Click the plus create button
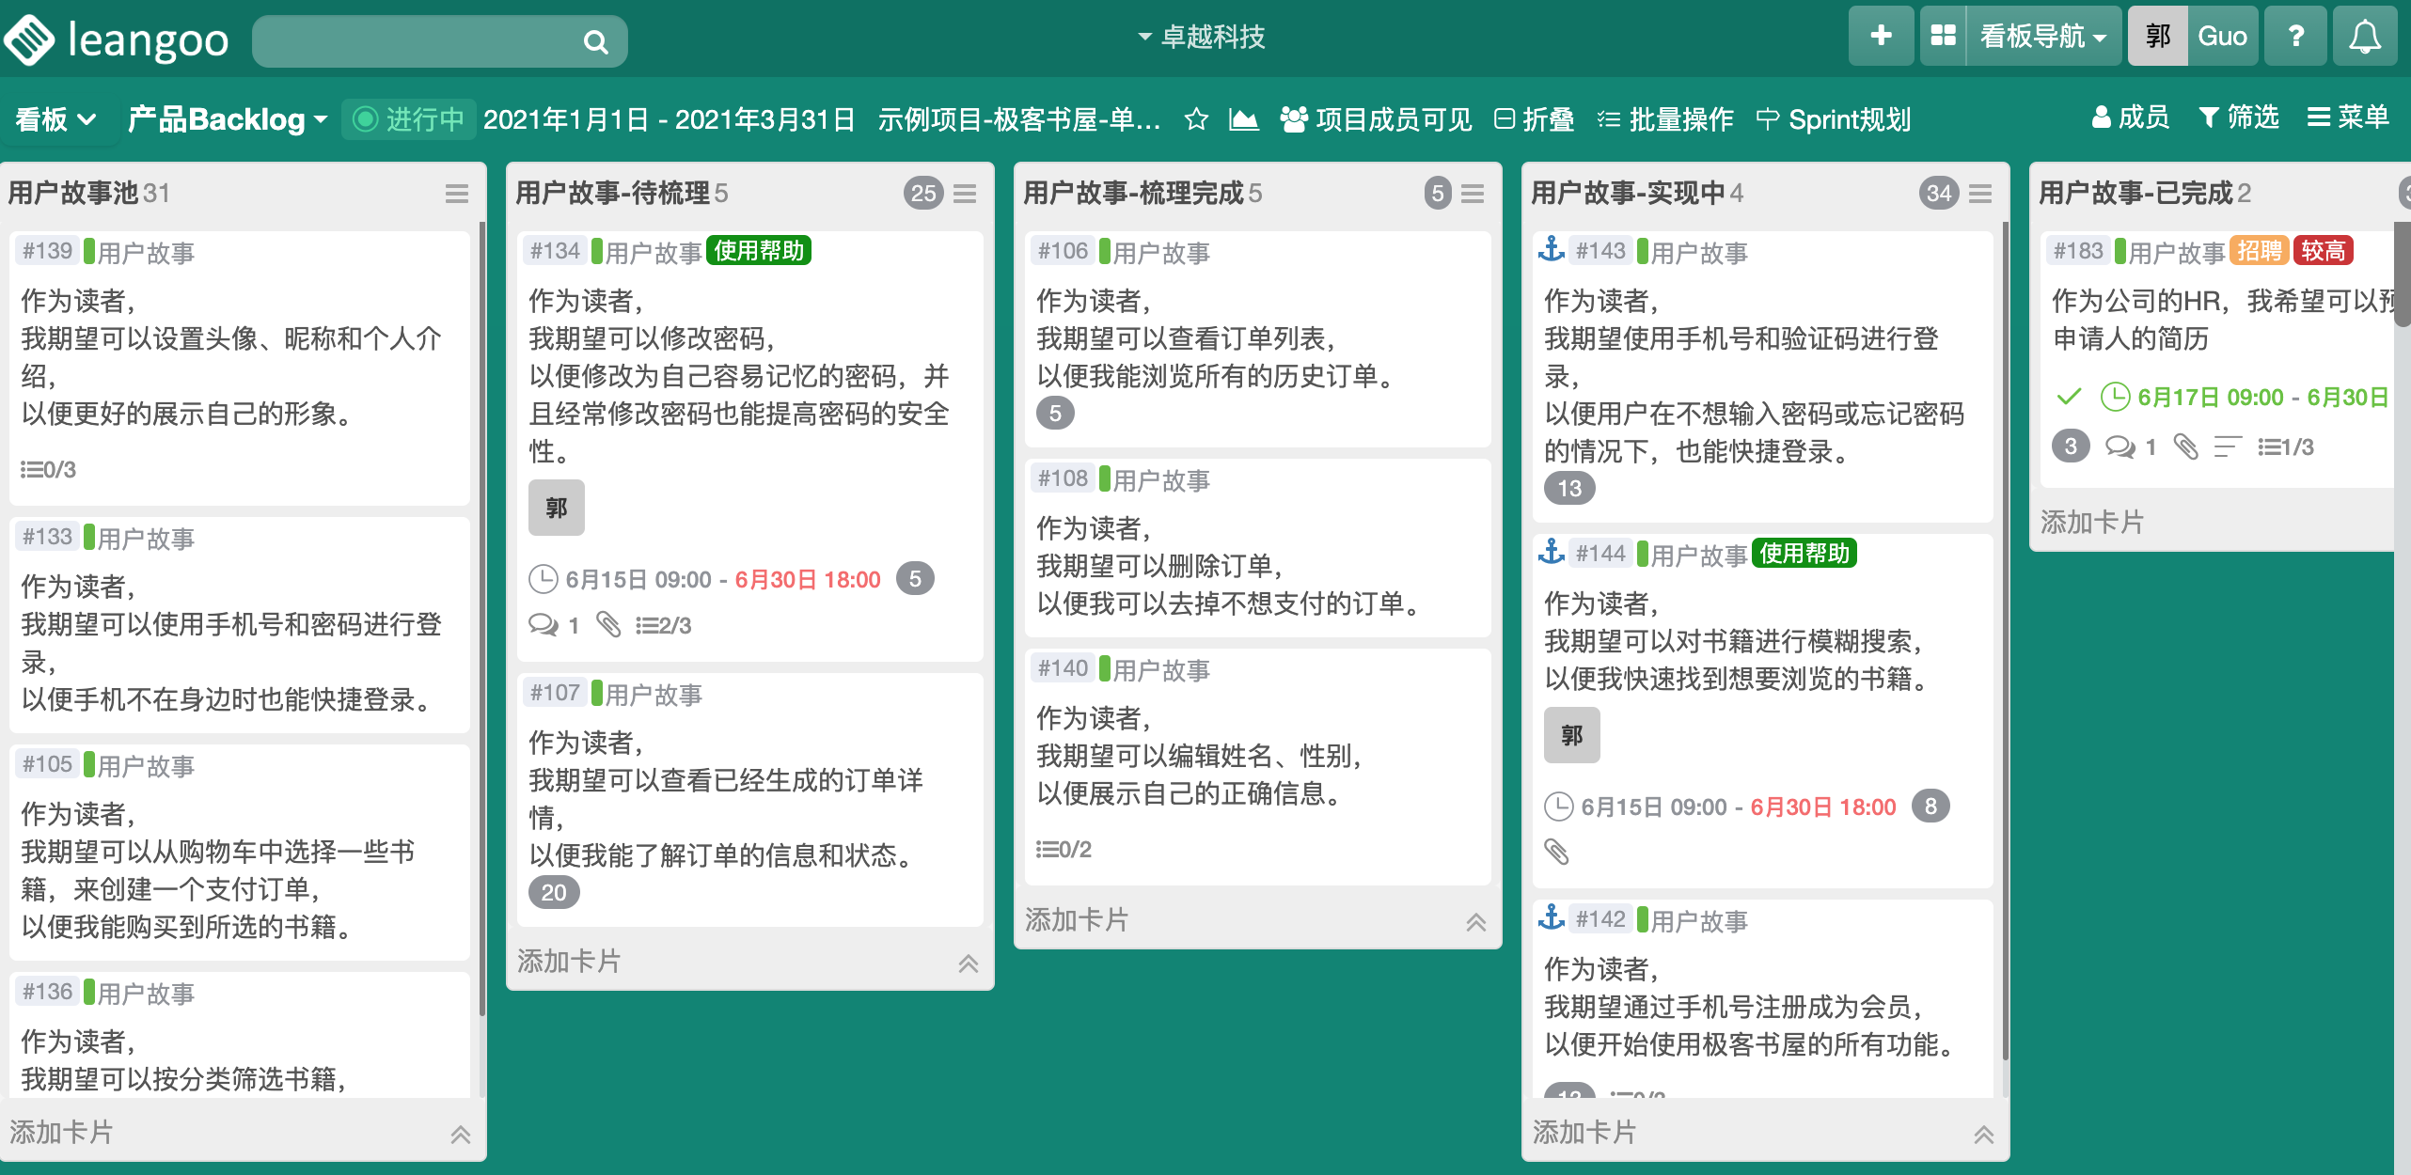The image size is (2411, 1175). [x=1881, y=37]
